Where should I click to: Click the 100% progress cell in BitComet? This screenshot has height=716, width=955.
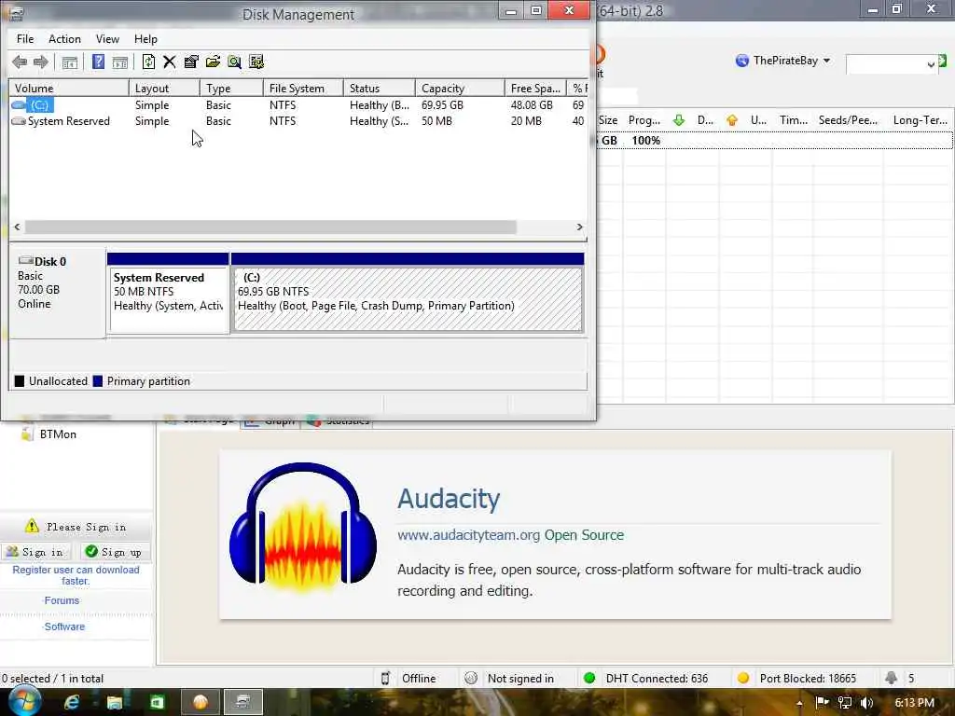click(x=645, y=141)
